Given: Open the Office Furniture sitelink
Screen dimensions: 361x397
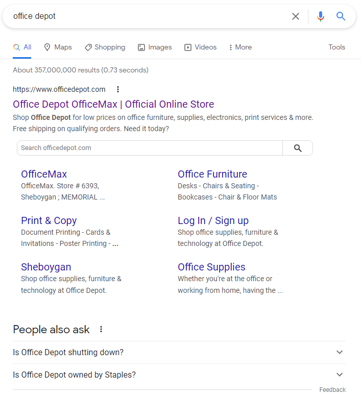Looking at the screenshot, I should click(212, 174).
